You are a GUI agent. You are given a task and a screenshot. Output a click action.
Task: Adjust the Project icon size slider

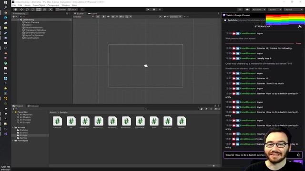pos(213,166)
